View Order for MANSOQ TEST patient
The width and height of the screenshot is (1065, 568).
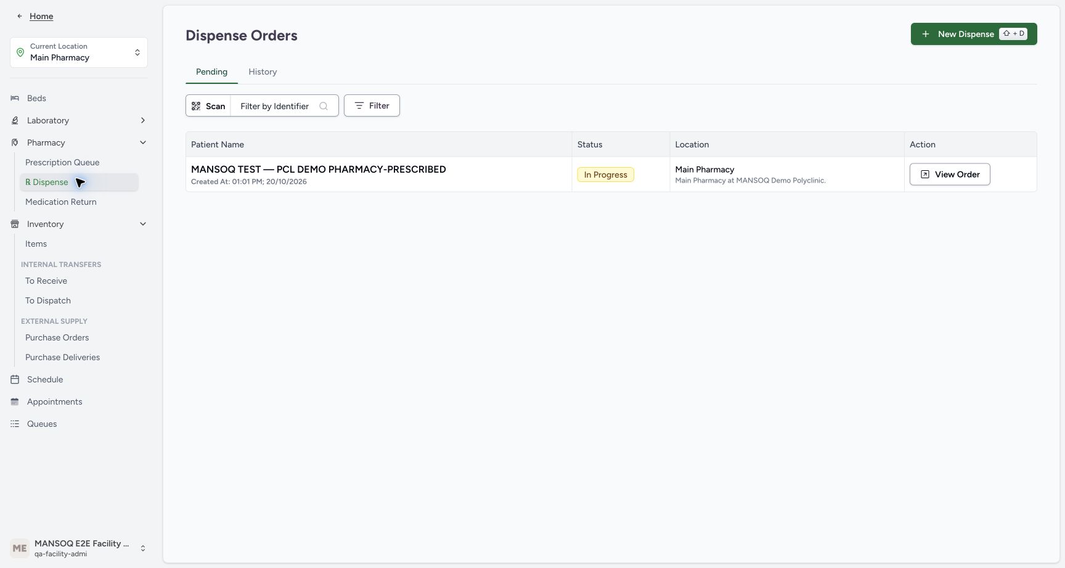coord(950,175)
